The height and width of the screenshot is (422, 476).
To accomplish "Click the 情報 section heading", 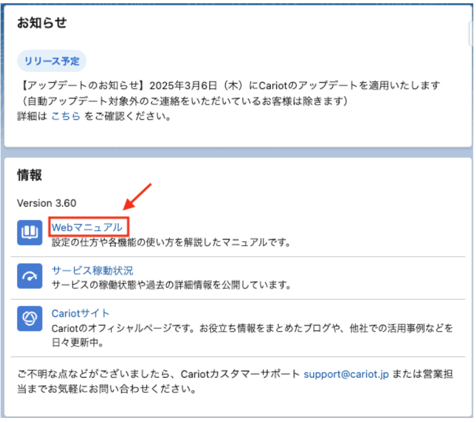I will tap(29, 175).
